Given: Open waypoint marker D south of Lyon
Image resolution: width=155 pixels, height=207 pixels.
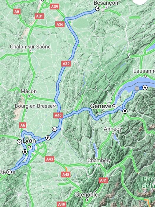Looking at the screenshot, I should pos(25,152).
